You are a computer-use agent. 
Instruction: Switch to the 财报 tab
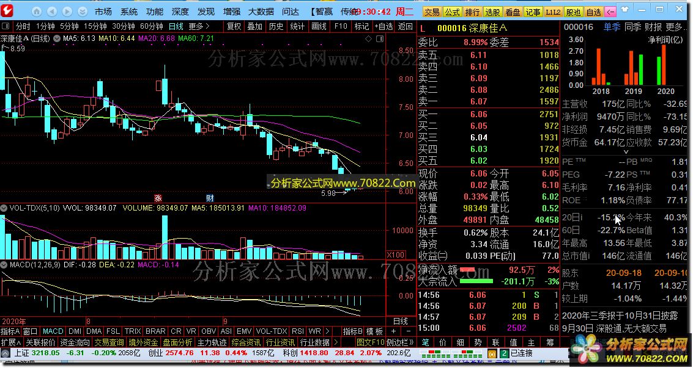653,27
